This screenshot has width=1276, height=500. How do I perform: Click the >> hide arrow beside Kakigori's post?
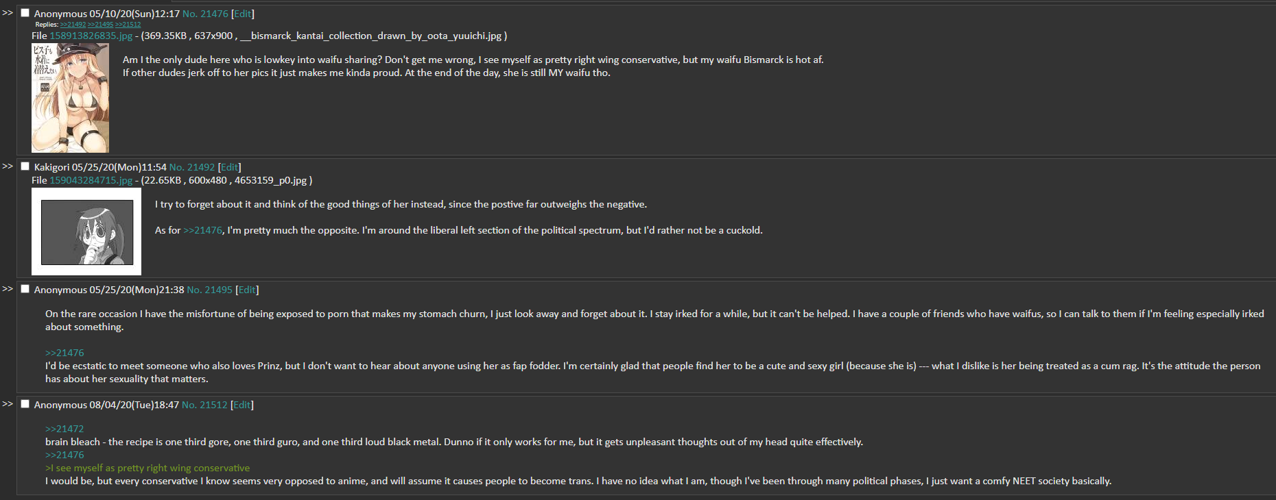pos(8,166)
